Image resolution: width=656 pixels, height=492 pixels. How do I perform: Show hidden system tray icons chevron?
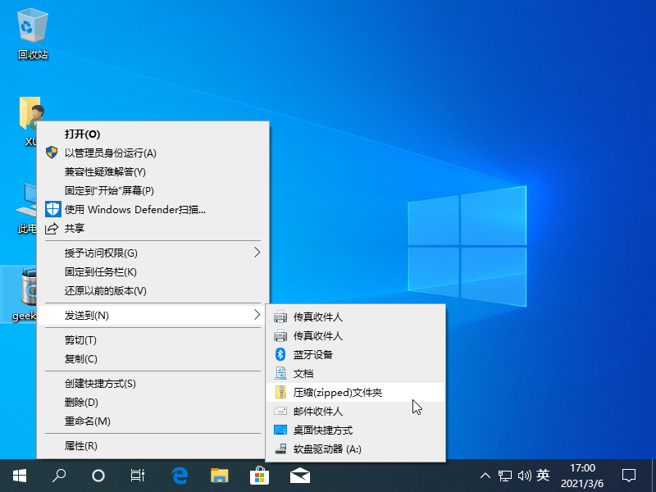point(485,475)
